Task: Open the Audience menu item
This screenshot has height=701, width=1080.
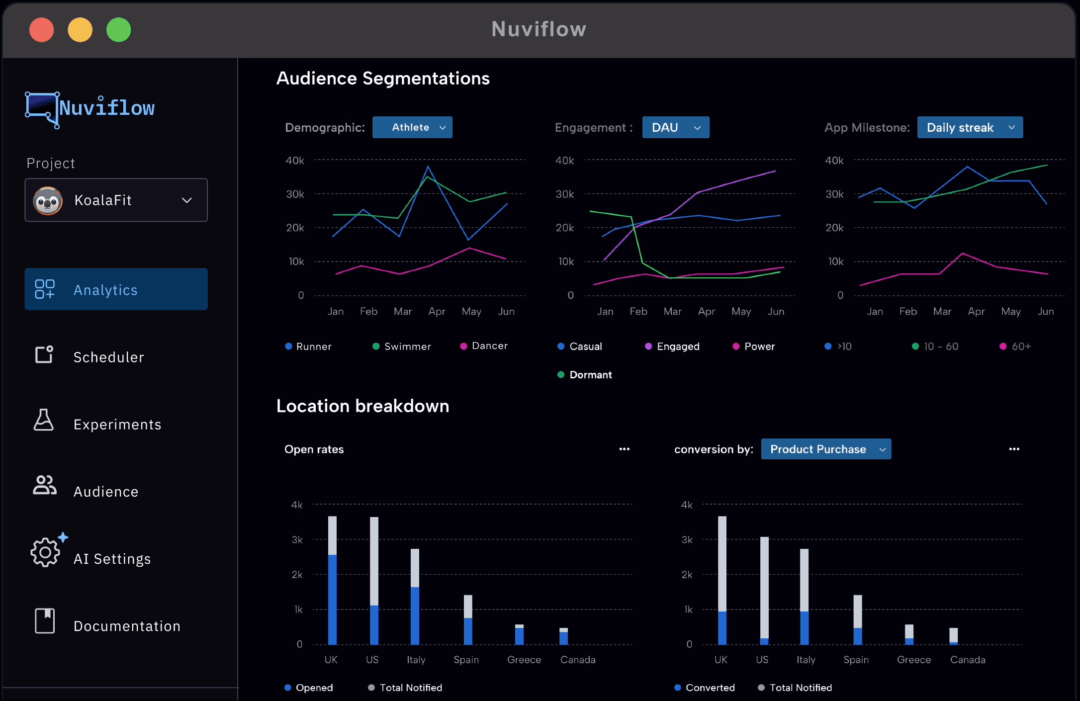Action: [106, 492]
